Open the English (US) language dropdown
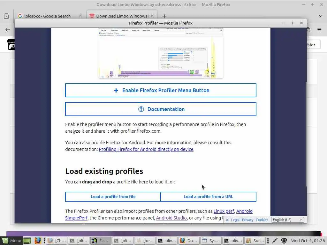 pos(287,220)
